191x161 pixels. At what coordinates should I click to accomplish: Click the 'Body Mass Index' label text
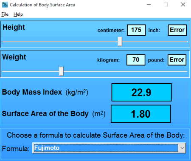tap(32, 92)
